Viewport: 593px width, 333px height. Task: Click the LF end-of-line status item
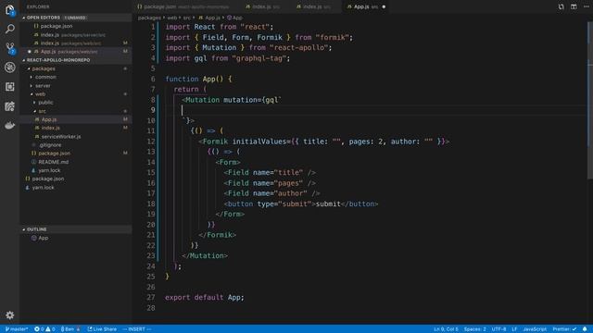[514, 329]
